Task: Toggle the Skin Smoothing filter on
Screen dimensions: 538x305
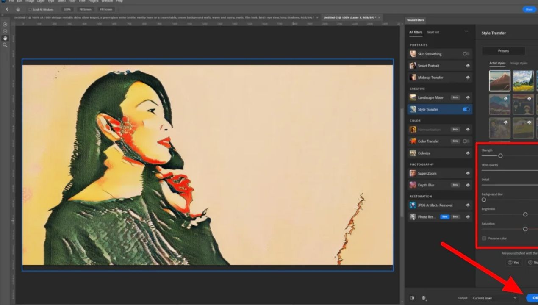Action: pos(466,54)
